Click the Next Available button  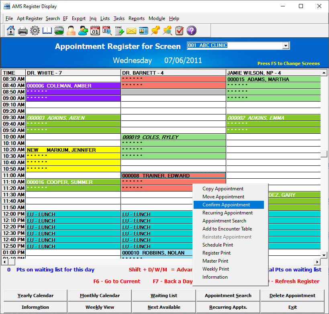tap(163, 306)
